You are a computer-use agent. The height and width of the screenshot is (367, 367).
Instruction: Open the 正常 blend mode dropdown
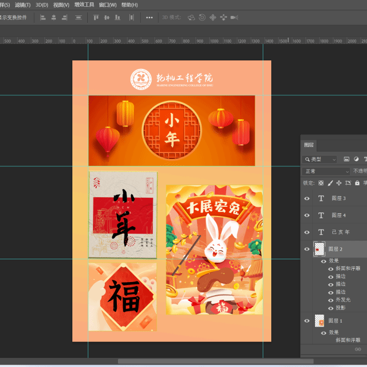[326, 171]
